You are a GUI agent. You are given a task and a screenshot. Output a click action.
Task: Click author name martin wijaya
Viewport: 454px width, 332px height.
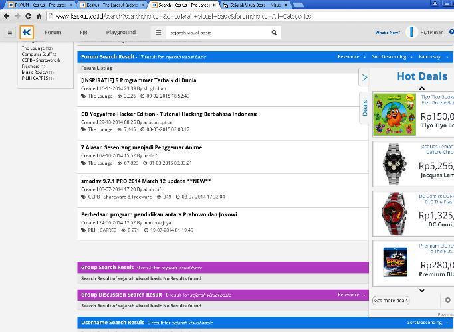(x=158, y=222)
